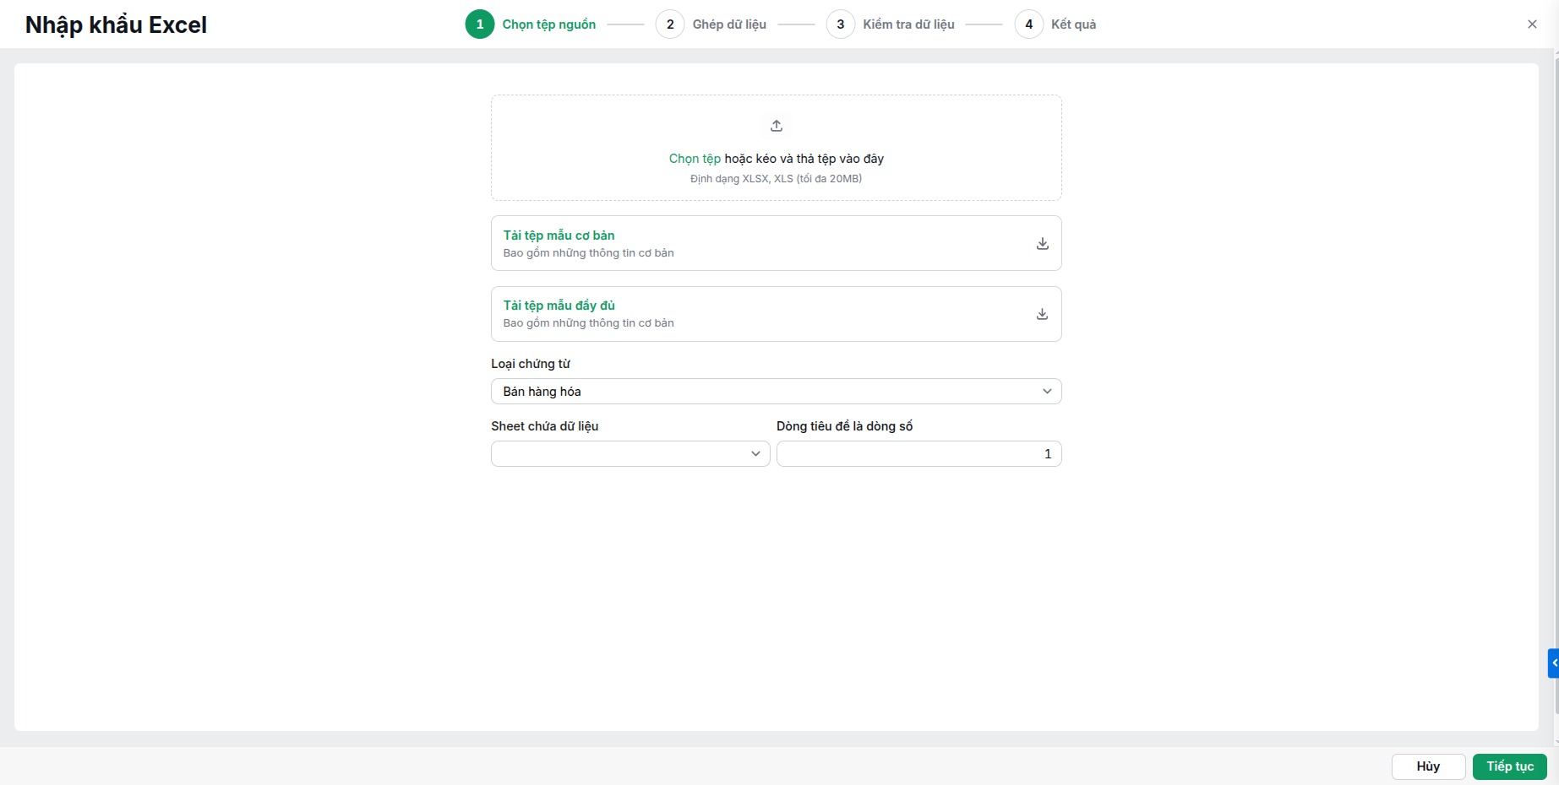
Task: Expand the blue side panel arrow tab
Action: coord(1553,663)
